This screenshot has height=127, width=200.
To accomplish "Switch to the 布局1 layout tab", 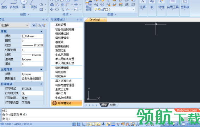I will click(113, 105).
